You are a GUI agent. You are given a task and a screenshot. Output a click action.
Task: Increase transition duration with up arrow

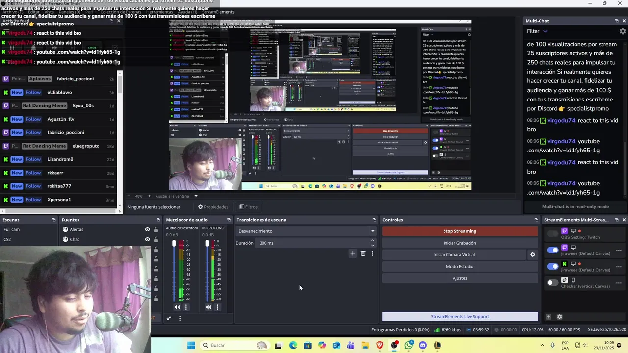[x=373, y=241]
